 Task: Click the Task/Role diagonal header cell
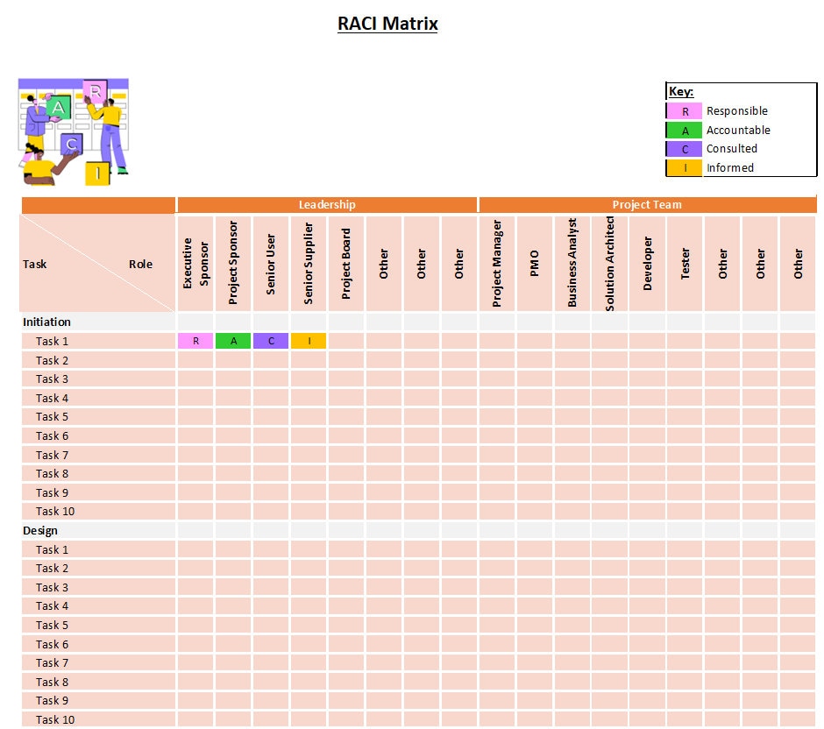point(96,263)
